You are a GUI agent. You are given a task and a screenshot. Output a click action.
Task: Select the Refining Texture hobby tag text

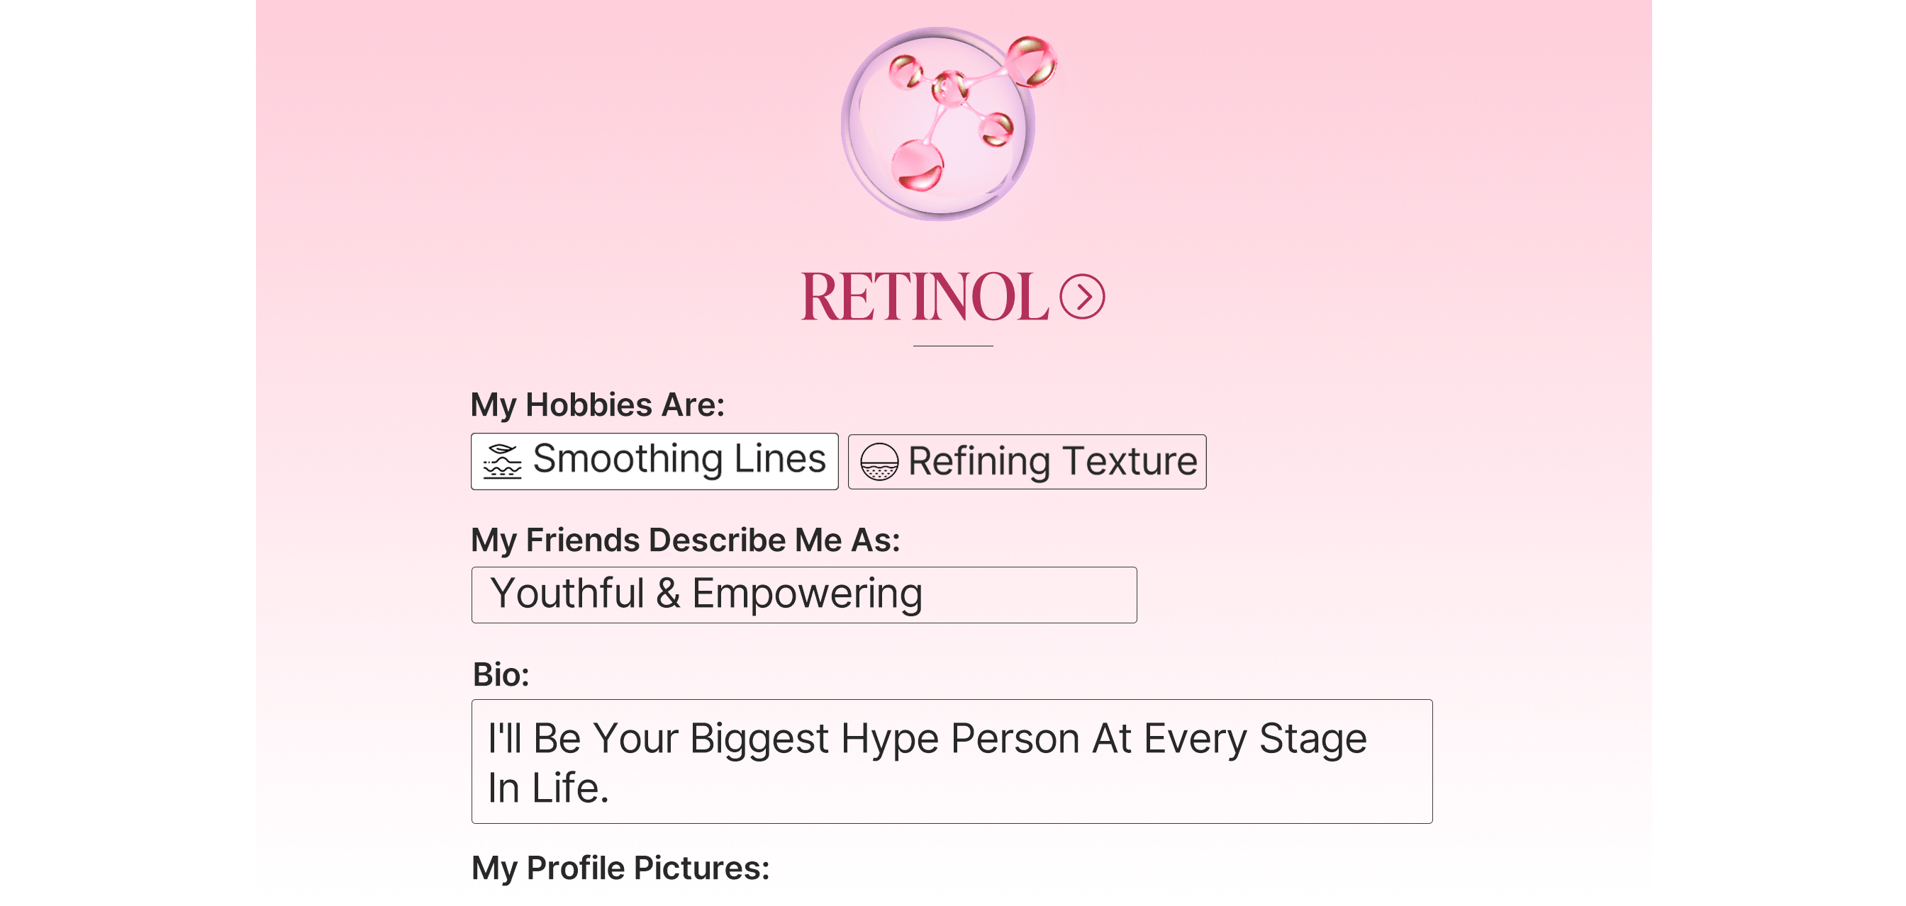pos(1052,462)
